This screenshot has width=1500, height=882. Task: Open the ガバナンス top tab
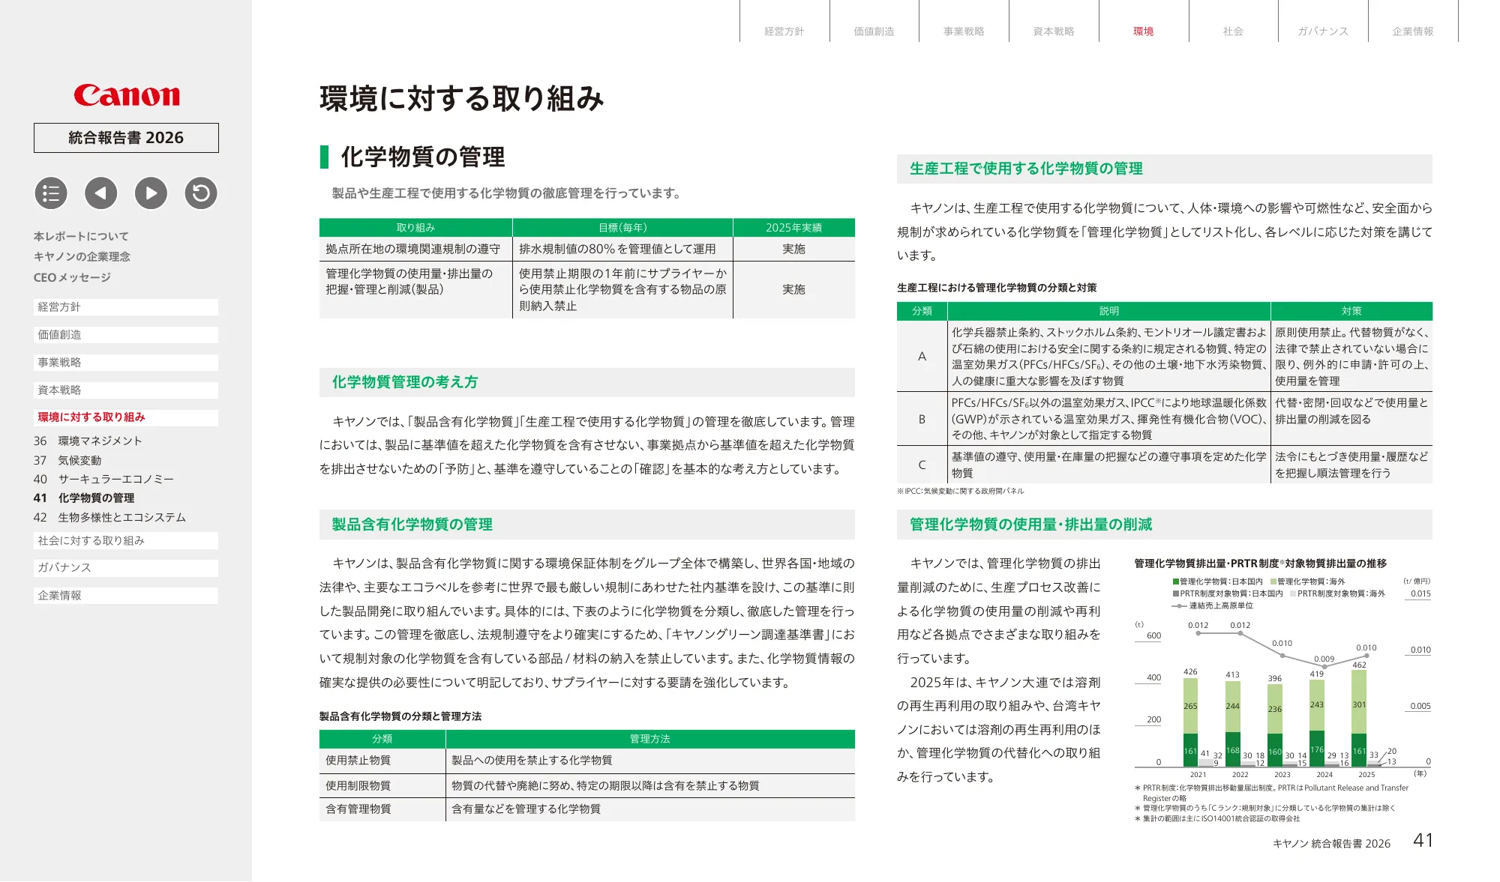(1323, 31)
